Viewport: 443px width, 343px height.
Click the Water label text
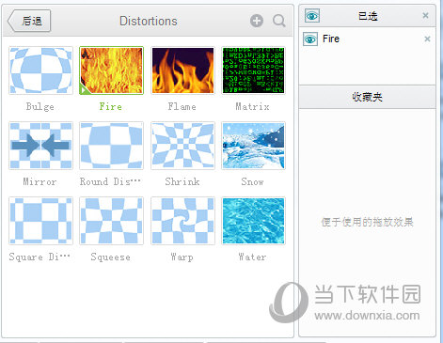[x=252, y=257]
